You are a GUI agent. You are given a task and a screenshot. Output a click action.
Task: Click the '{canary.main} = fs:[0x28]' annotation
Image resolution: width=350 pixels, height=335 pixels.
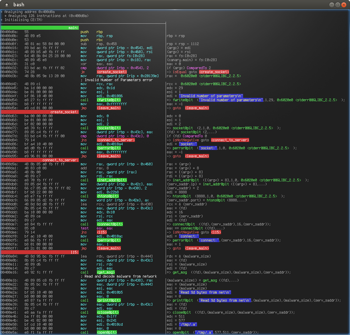click(x=192, y=60)
